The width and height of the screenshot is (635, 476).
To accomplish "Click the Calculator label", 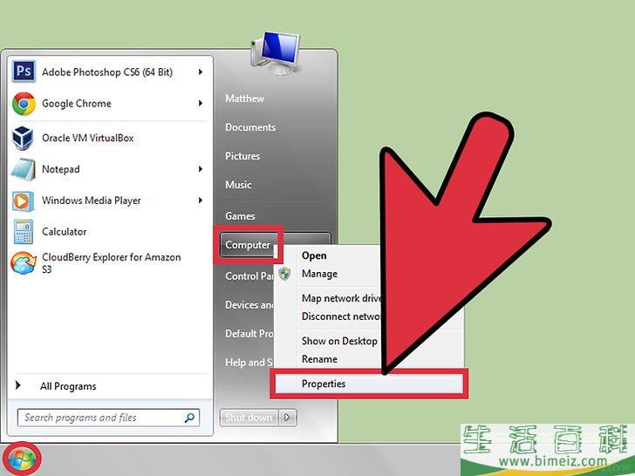I will tap(65, 232).
